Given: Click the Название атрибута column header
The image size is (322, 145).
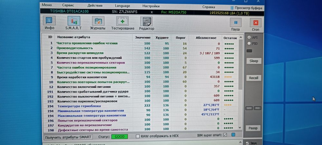Looking at the screenshot, I should click(73, 37).
